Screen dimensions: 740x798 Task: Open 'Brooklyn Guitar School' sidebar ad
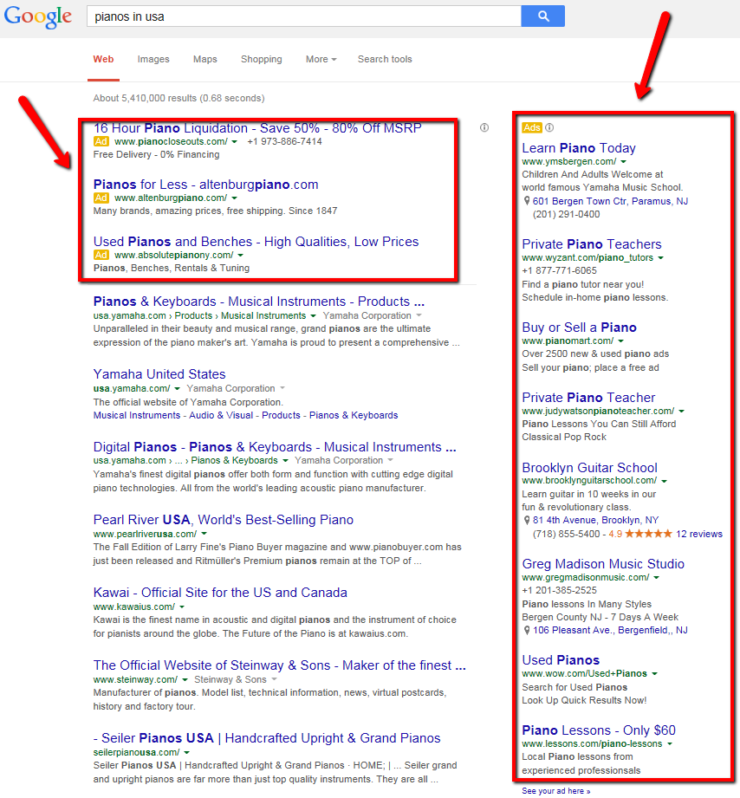(589, 468)
